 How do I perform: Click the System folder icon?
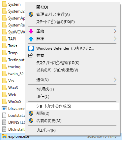pyautogui.click(x=4, y=4)
